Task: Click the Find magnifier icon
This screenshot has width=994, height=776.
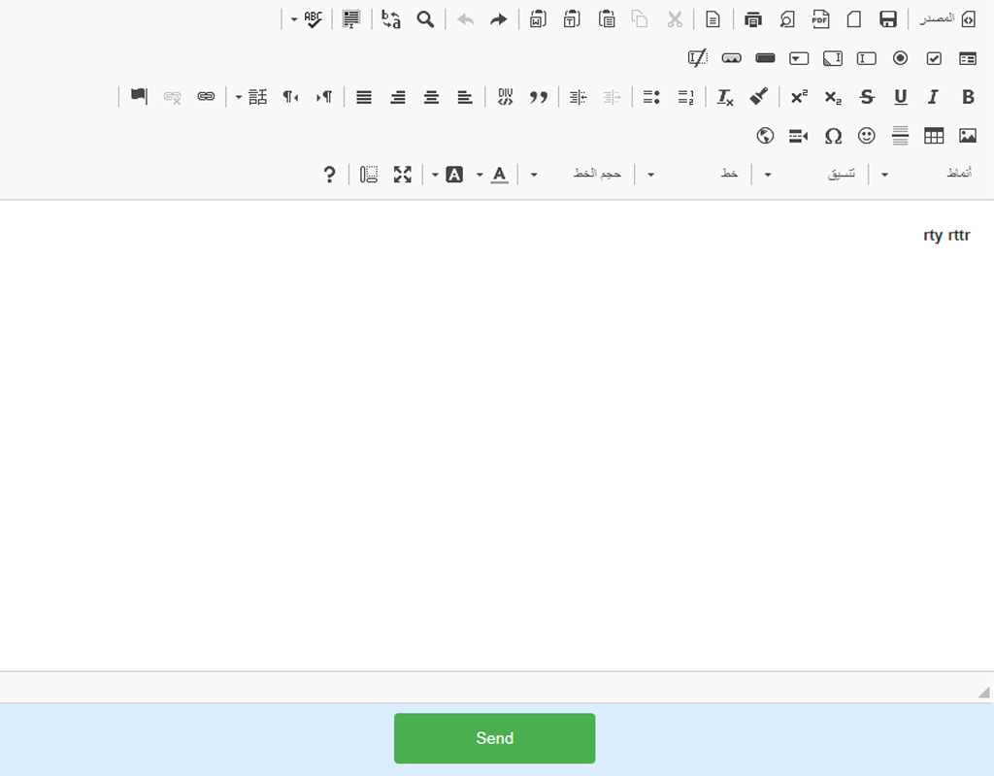Action: [425, 19]
